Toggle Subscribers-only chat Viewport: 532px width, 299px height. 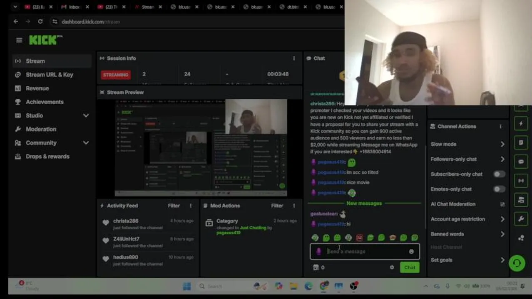click(499, 174)
